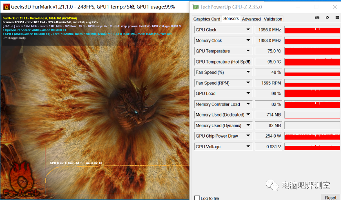Click the GPU-Z title bar app icon
The height and width of the screenshot is (200, 341).
point(196,7)
